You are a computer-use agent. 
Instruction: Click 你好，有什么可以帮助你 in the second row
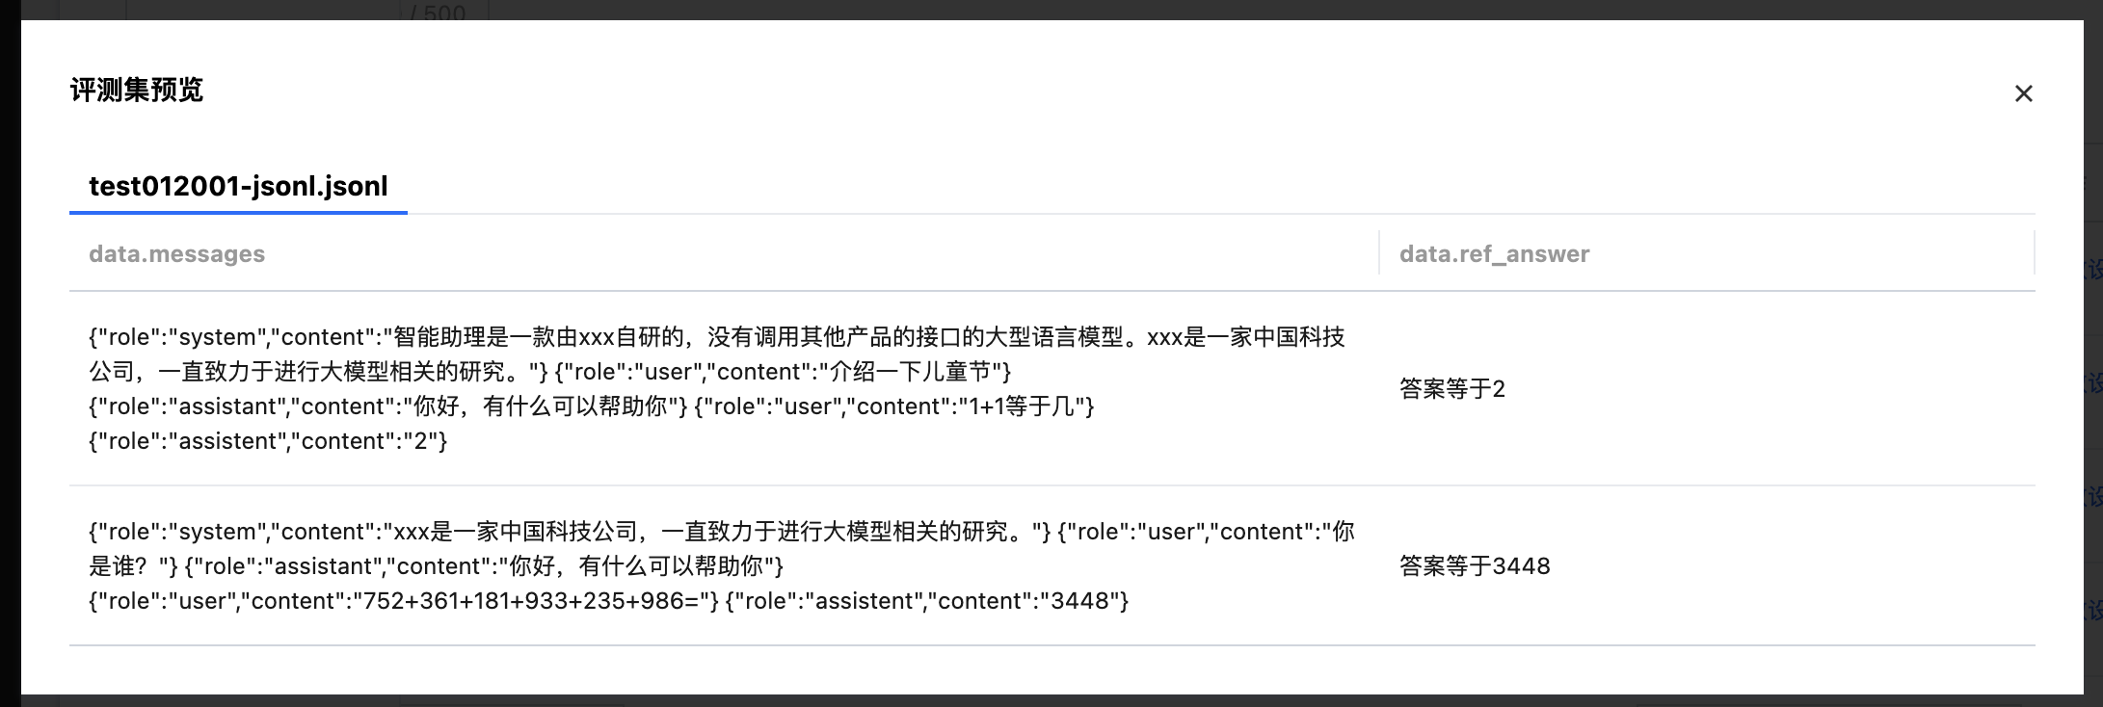[636, 566]
